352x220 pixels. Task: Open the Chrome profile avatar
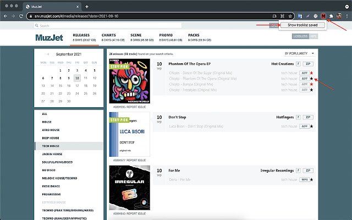tap(339, 16)
